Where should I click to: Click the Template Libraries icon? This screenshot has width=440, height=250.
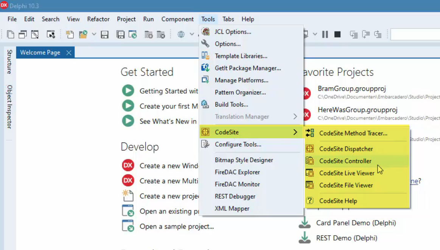tap(205, 56)
